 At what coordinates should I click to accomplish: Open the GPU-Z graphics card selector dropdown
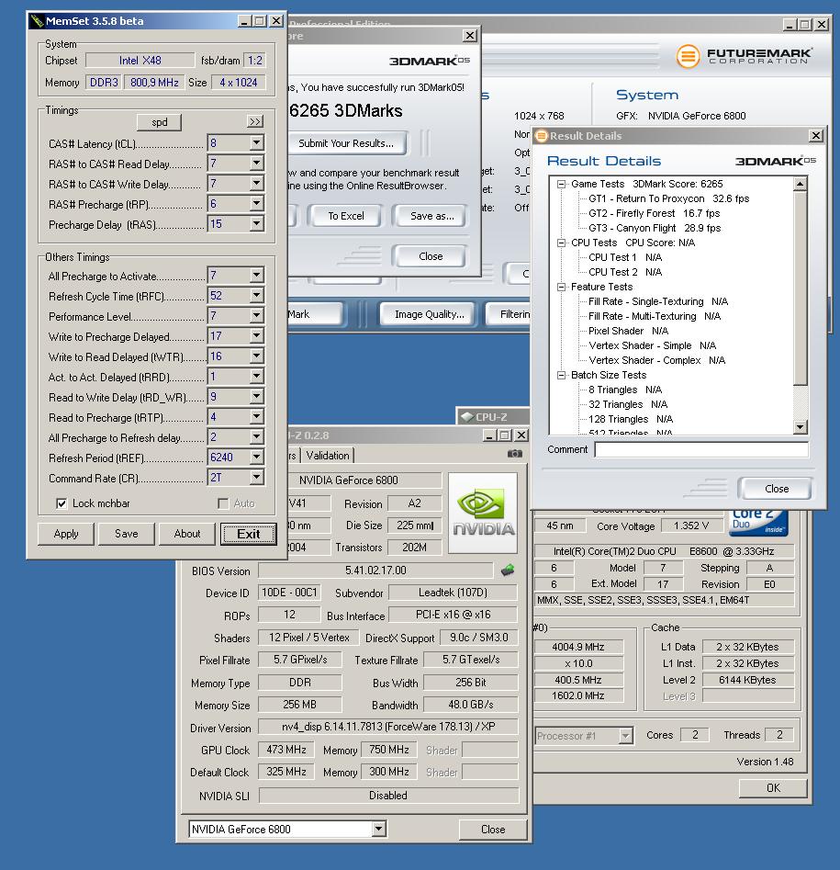[378, 829]
